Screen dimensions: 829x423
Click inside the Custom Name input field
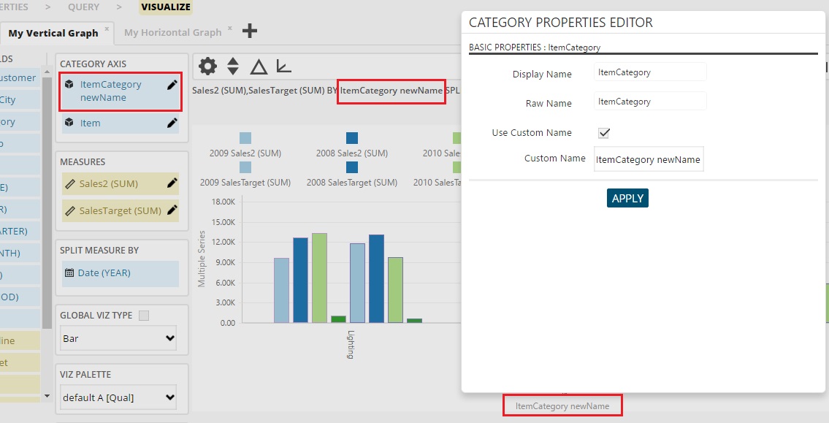(x=648, y=159)
